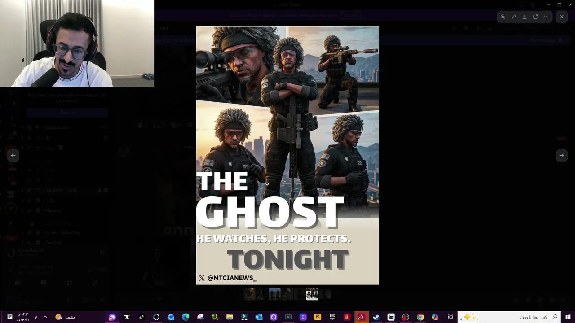Viewport: 575px width, 323px height.
Task: Click the taskbar search box
Action: click(x=509, y=317)
